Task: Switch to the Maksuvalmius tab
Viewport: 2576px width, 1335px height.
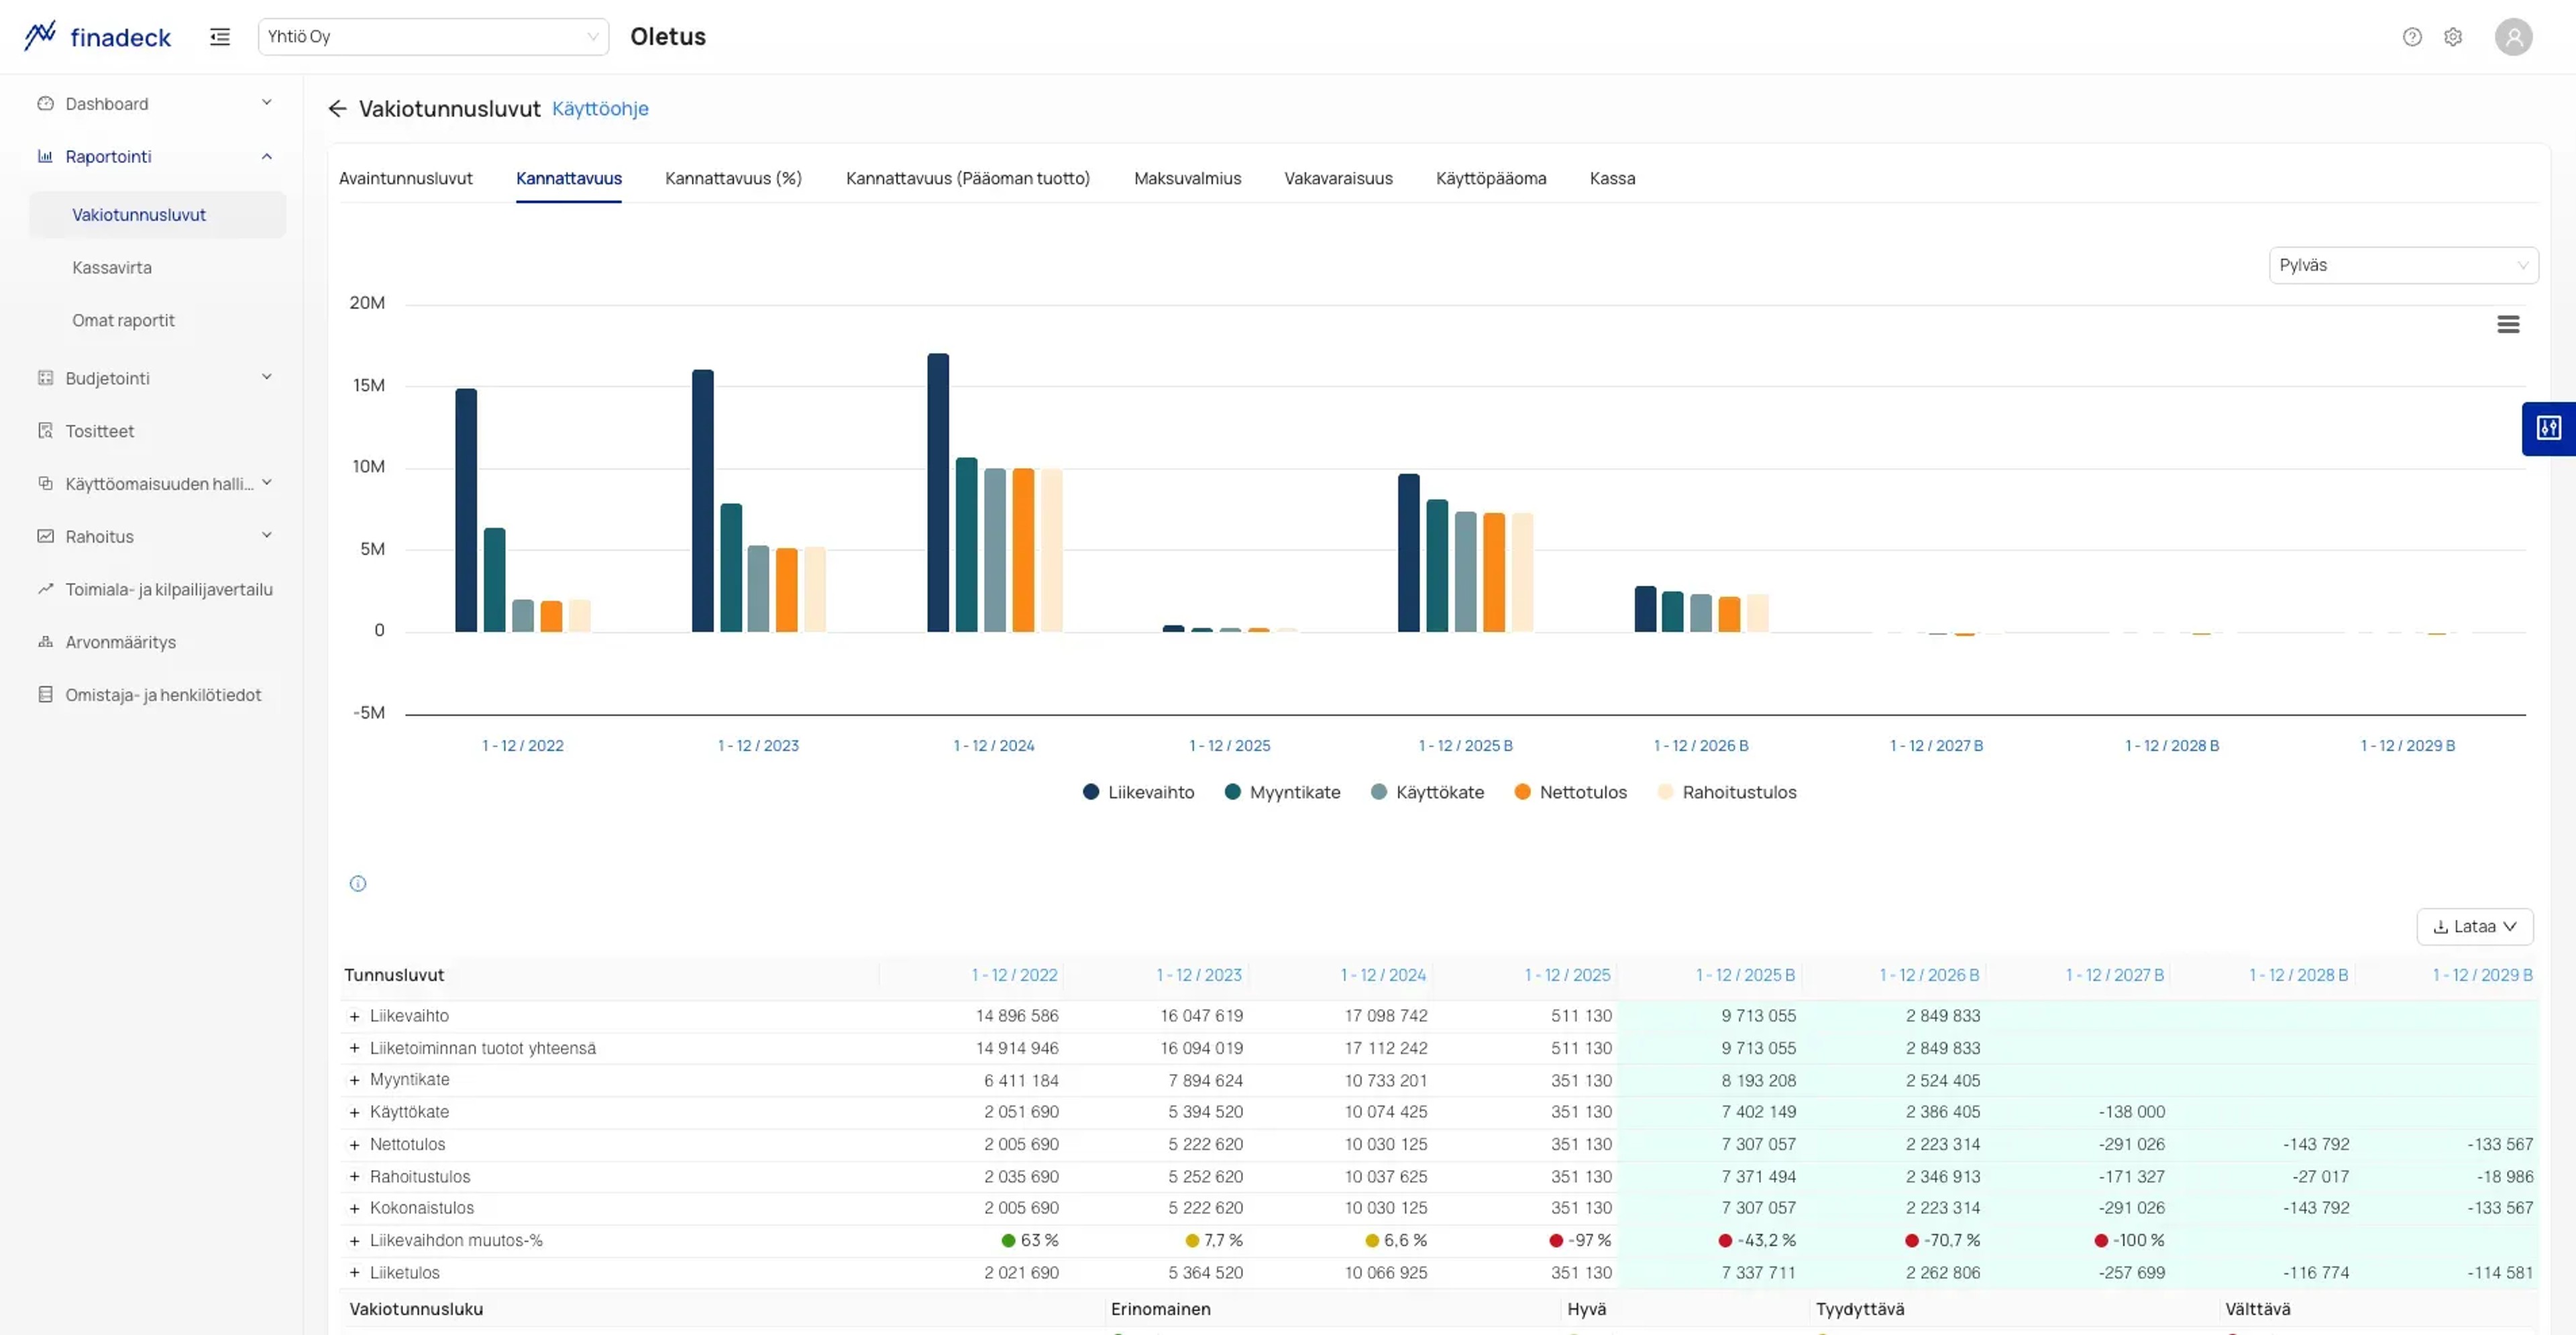Action: click(x=1187, y=178)
